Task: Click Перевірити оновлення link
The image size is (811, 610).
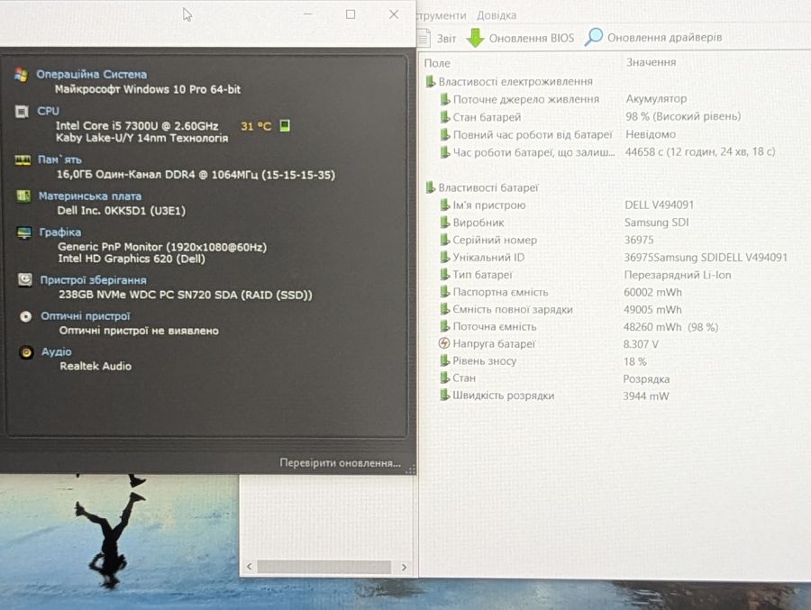Action: click(340, 462)
